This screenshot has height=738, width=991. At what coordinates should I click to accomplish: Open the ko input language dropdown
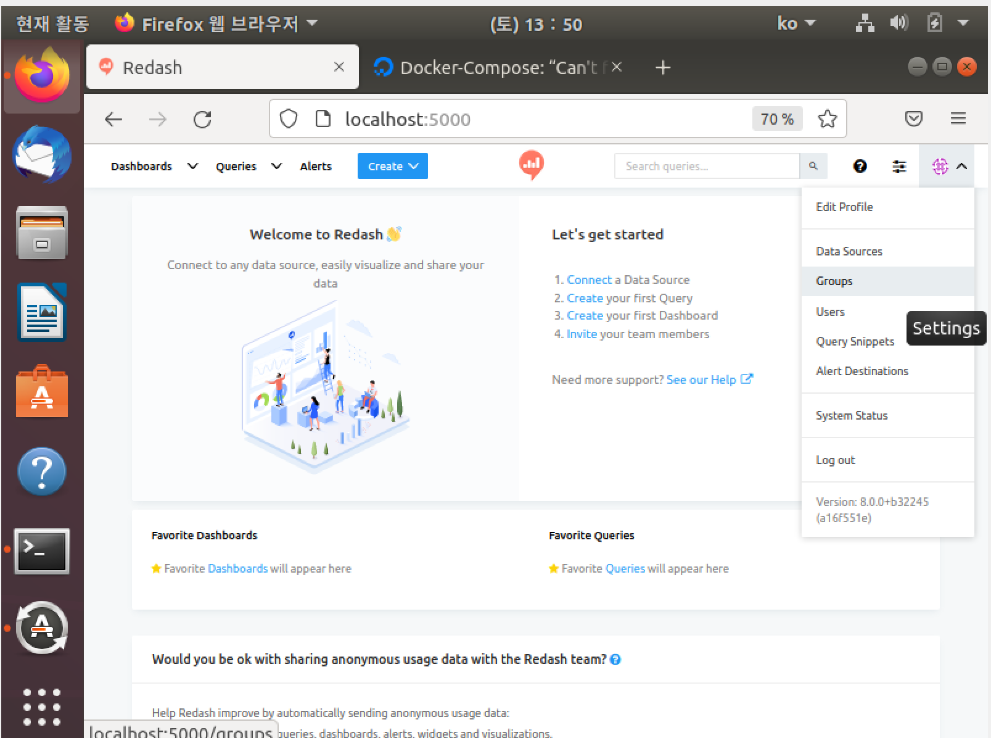coord(796,23)
